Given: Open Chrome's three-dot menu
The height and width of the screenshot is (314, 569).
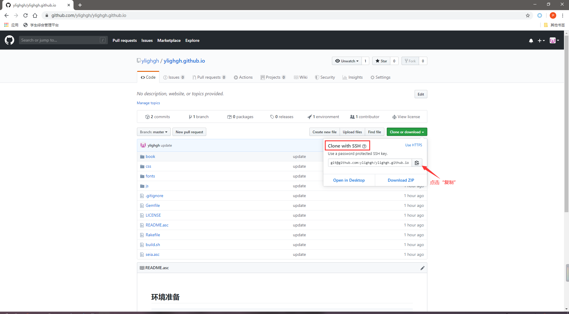Looking at the screenshot, I should point(562,15).
